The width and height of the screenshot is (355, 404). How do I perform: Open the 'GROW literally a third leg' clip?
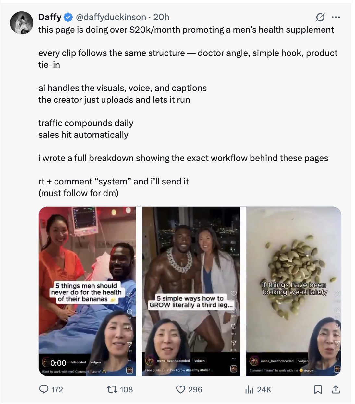(x=191, y=291)
